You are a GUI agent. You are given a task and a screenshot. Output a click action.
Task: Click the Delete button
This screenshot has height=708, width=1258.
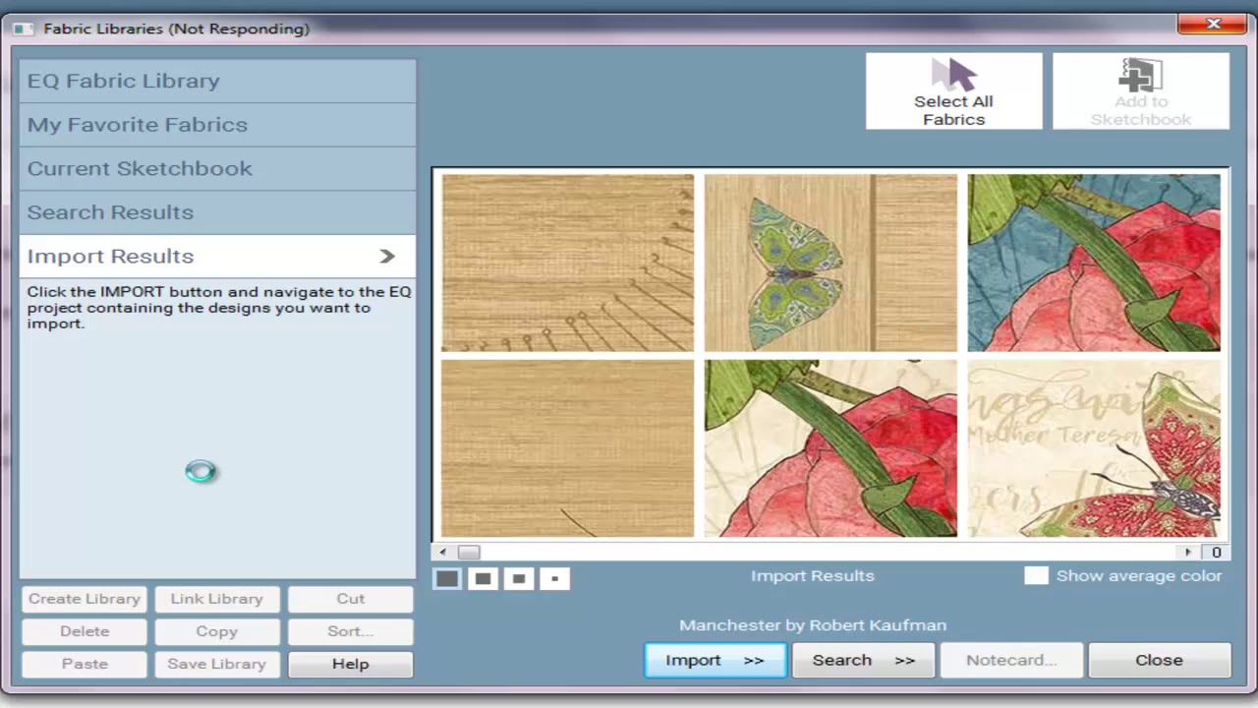(85, 631)
